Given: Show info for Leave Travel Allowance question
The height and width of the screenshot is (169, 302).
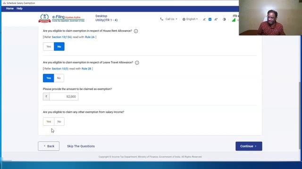Looking at the screenshot, I should (137, 62).
